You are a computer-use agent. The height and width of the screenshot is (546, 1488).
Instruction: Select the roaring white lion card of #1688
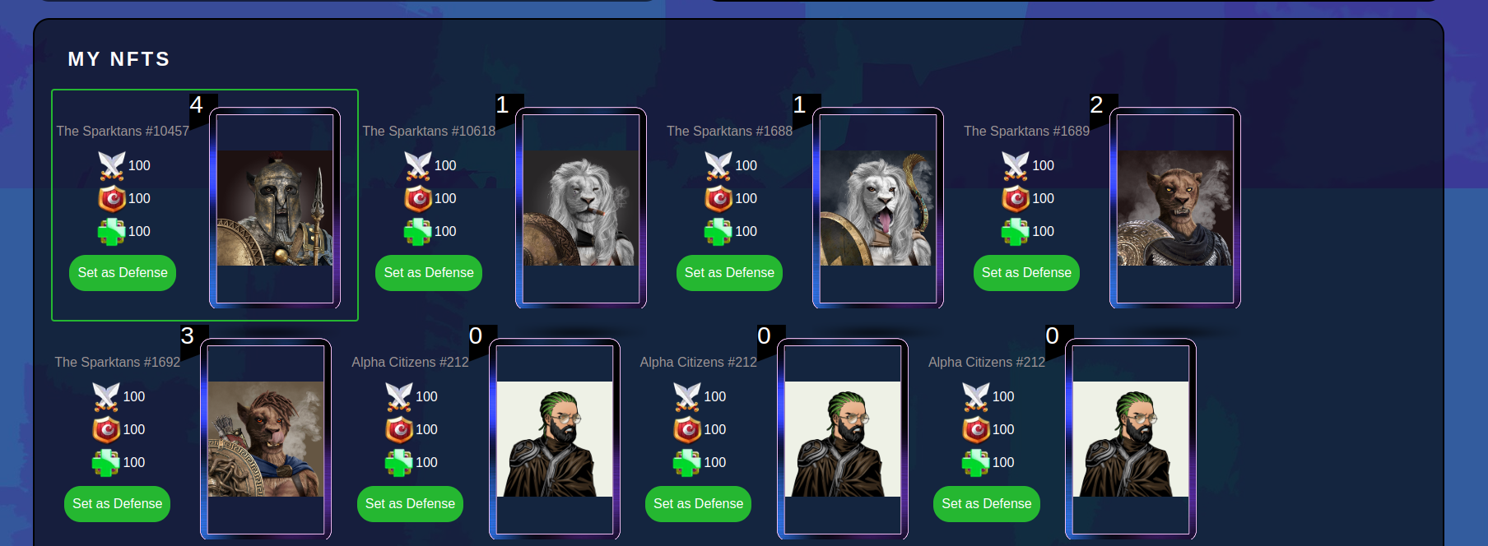pos(878,208)
